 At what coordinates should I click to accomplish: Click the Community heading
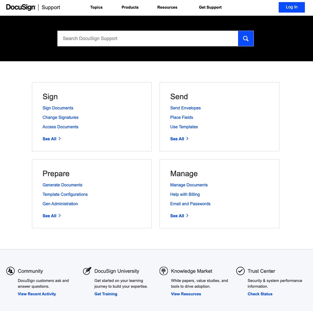pos(30,271)
